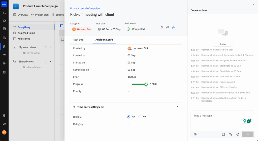
Task: Open the people icon in left sidebar
Action: pos(4,63)
